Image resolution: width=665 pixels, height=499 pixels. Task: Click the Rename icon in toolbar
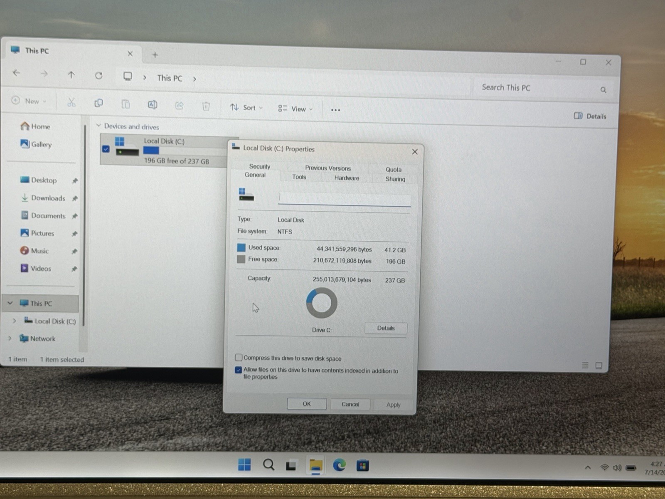(153, 105)
